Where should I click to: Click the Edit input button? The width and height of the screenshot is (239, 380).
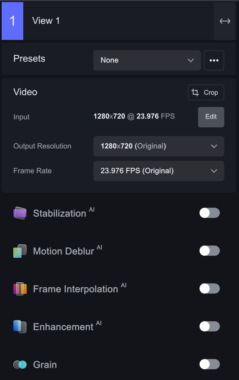[211, 117]
